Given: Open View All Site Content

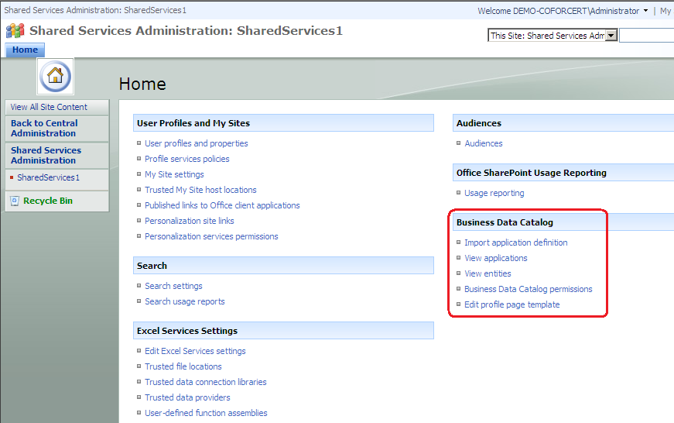Looking at the screenshot, I should point(49,107).
